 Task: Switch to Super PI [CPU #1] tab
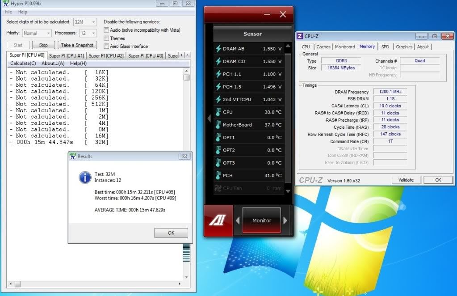67,56
